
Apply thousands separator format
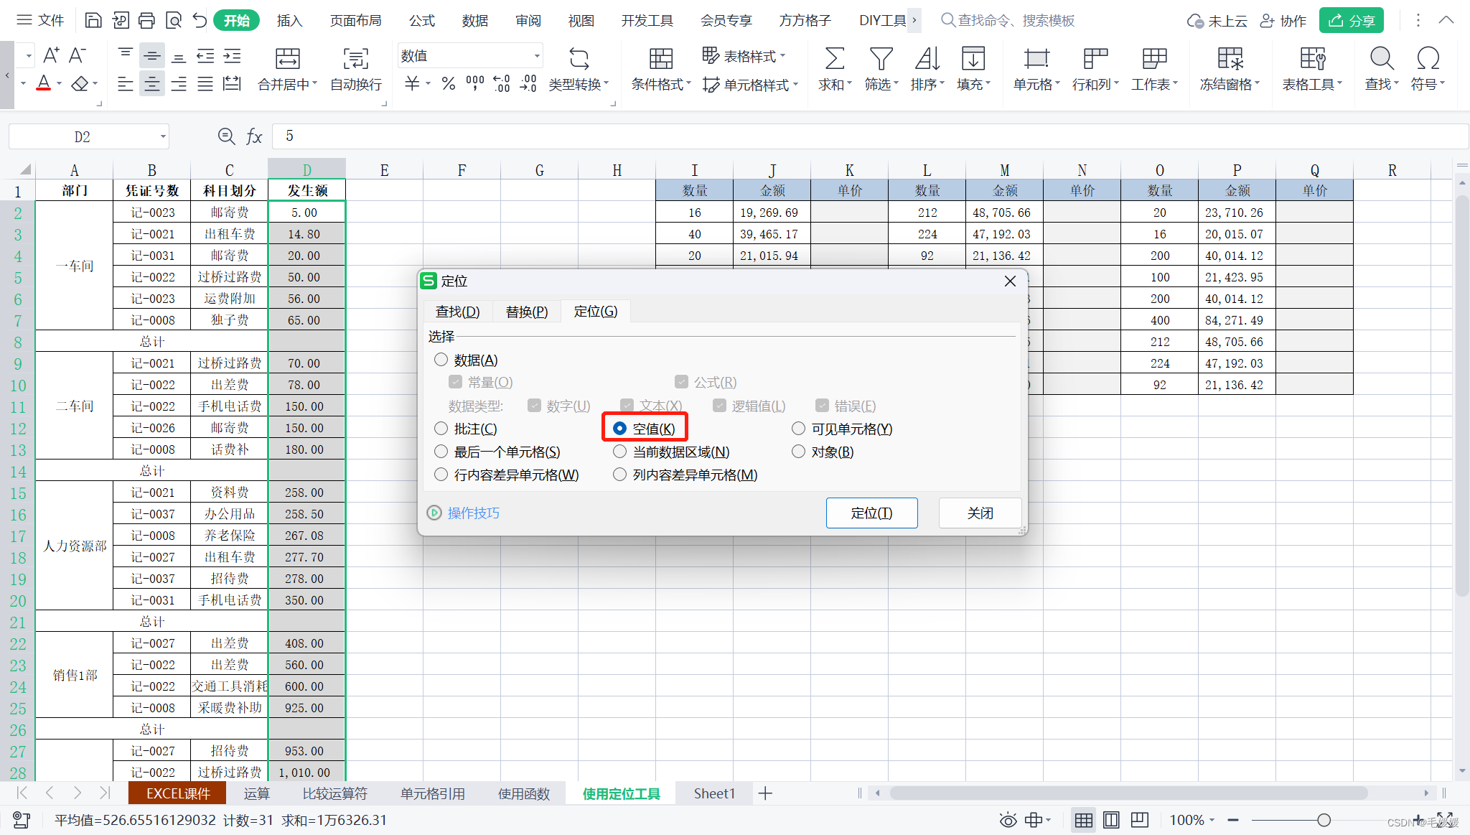pyautogui.click(x=474, y=84)
